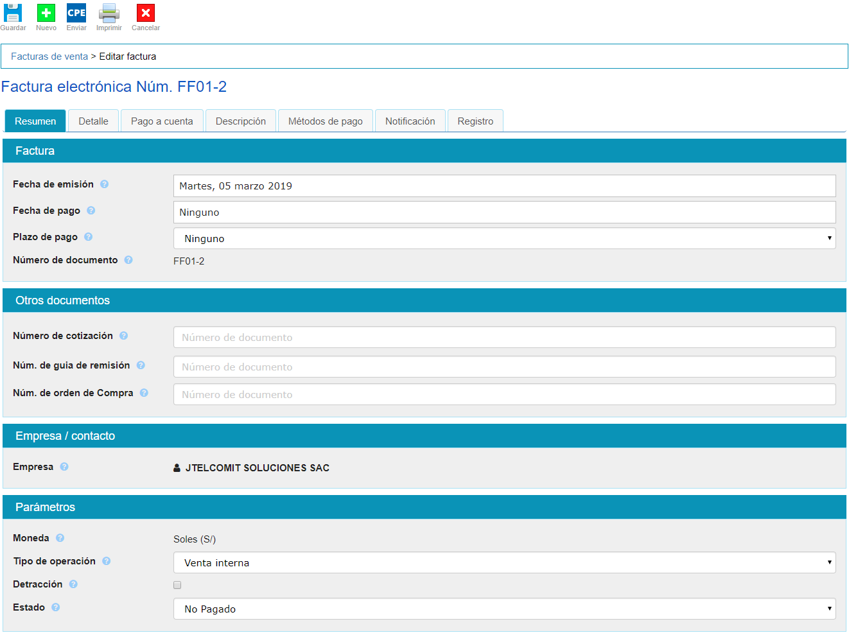Expand the Plazo de pago dropdown
This screenshot has height=635, width=849.
(504, 238)
